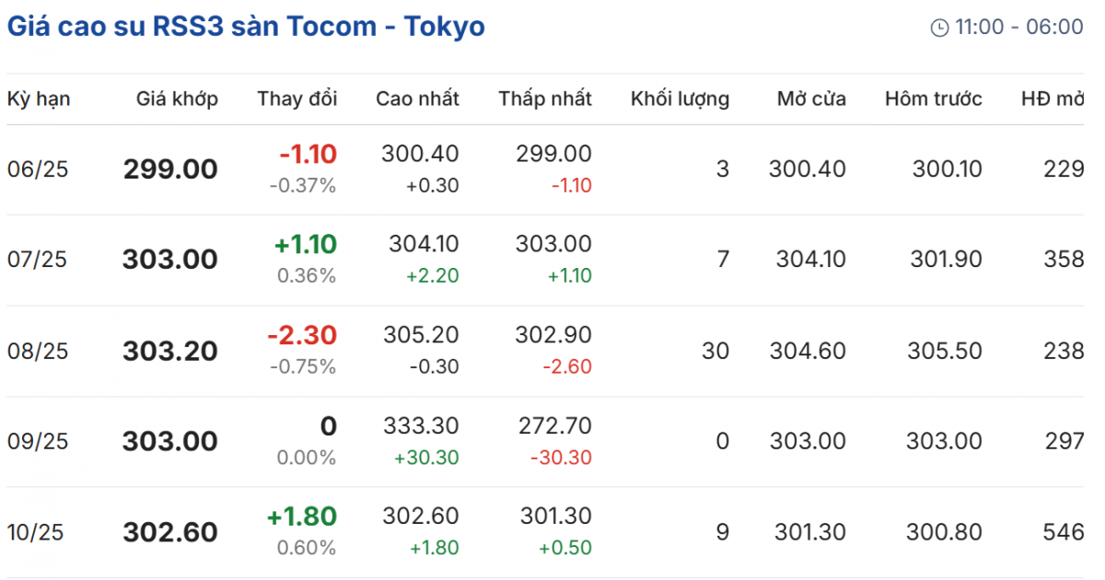Click the +1.80 change value

(x=302, y=516)
